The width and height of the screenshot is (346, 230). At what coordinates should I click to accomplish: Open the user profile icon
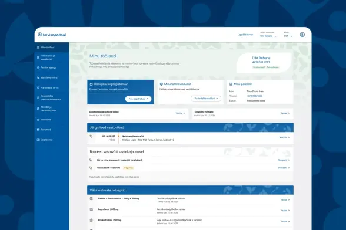302,35
